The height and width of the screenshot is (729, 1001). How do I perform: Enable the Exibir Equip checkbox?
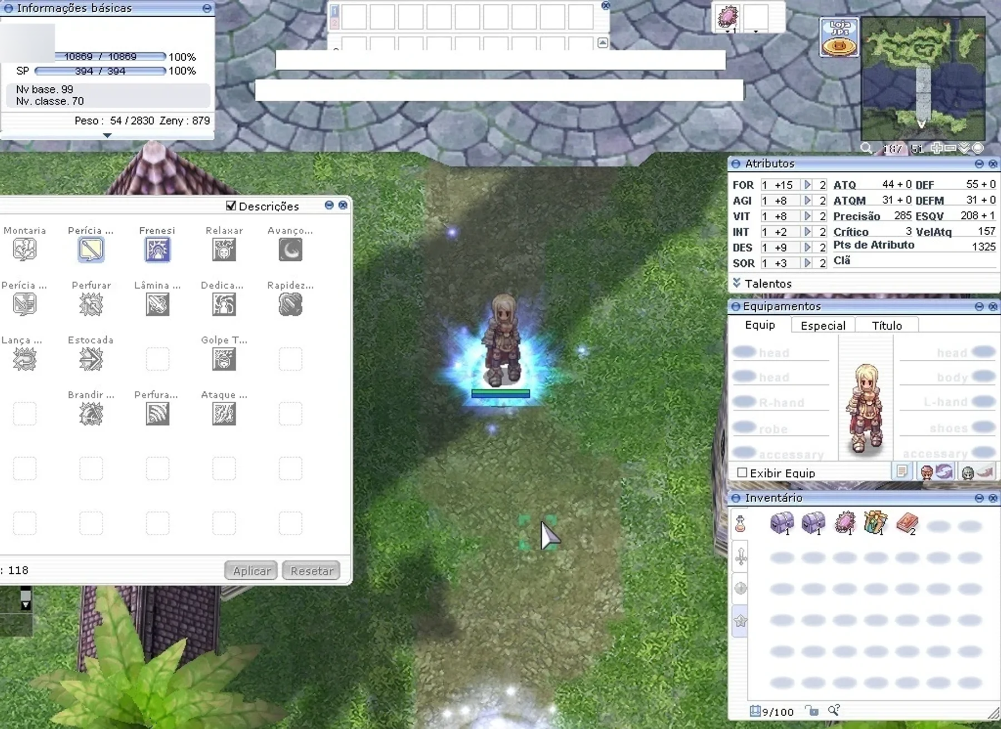tap(742, 473)
